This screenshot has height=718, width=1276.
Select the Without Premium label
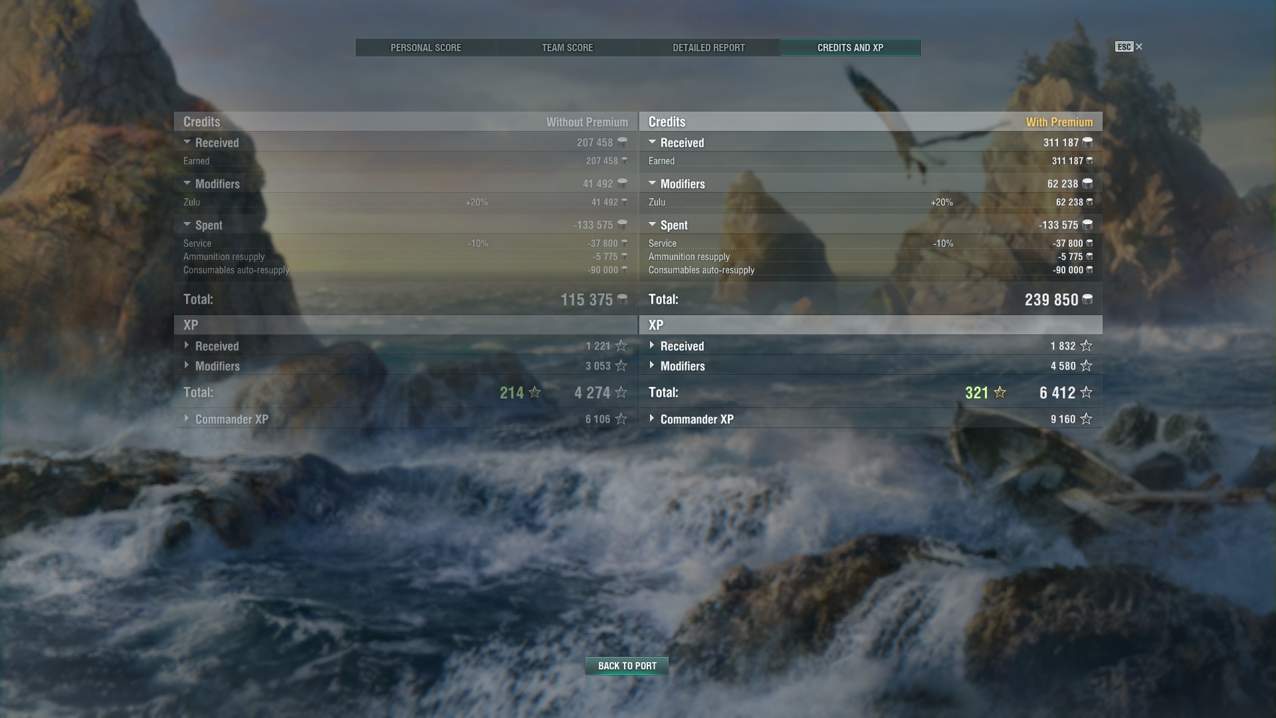pyautogui.click(x=587, y=122)
